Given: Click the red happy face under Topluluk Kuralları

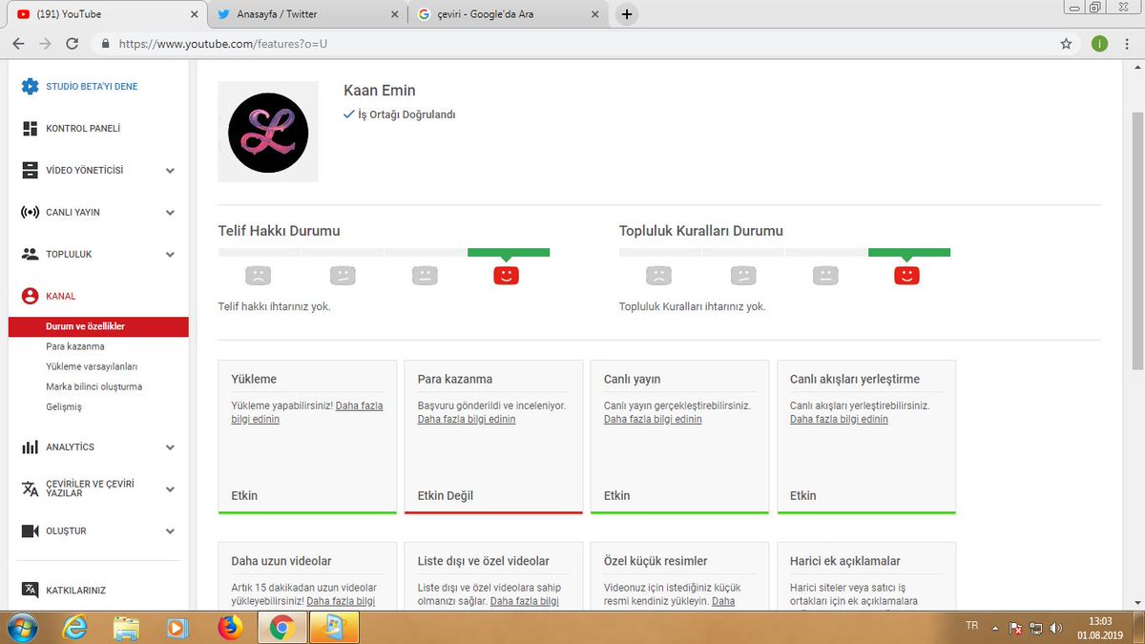Looking at the screenshot, I should (906, 276).
